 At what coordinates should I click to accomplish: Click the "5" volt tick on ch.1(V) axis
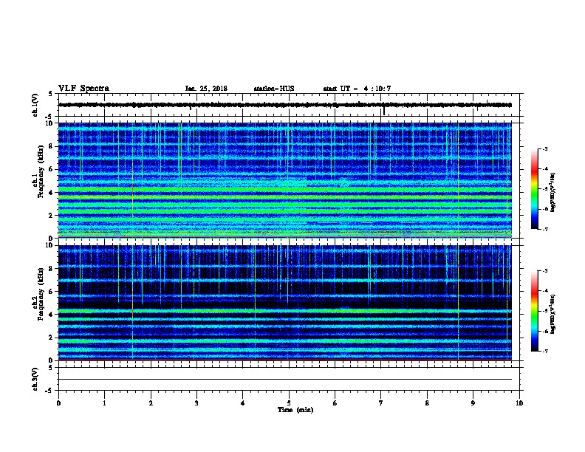pyautogui.click(x=50, y=94)
